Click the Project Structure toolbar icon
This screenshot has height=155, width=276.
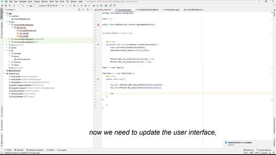coord(106,6)
